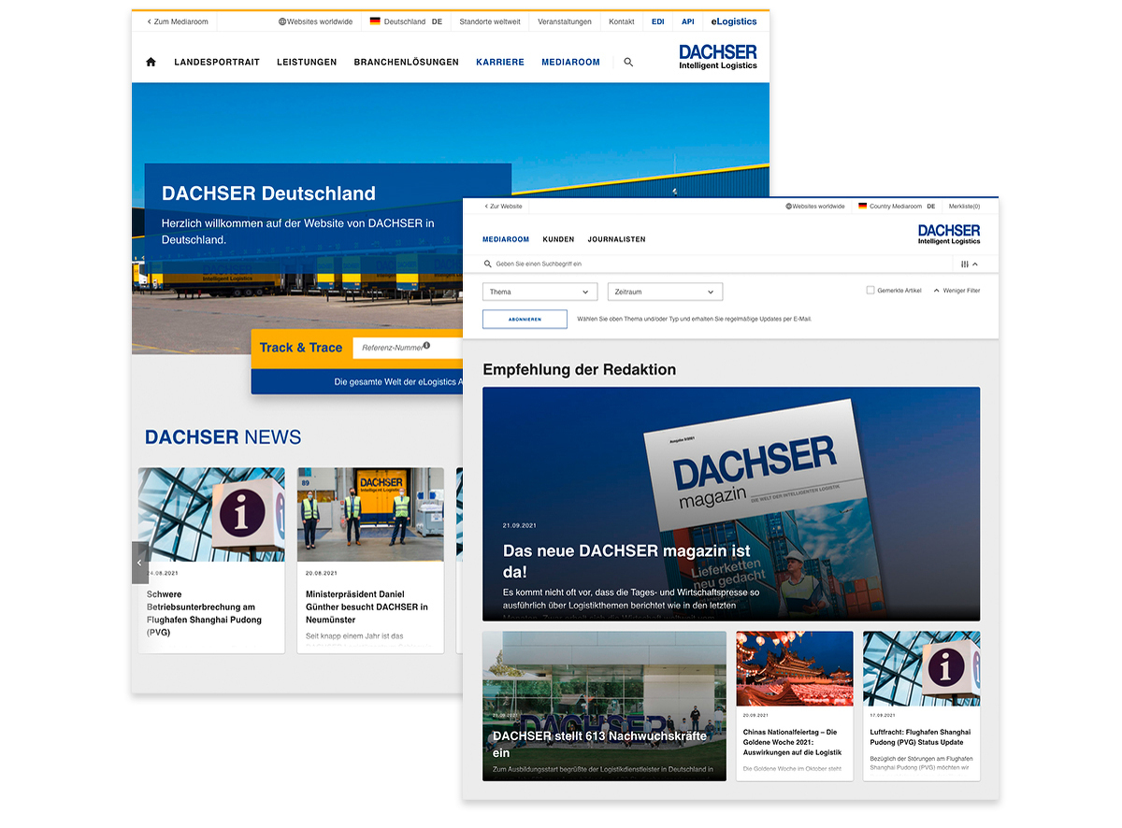Click the info icon beside Referenz-Nummer
Screen dimensions: 1122x828
click(426, 346)
